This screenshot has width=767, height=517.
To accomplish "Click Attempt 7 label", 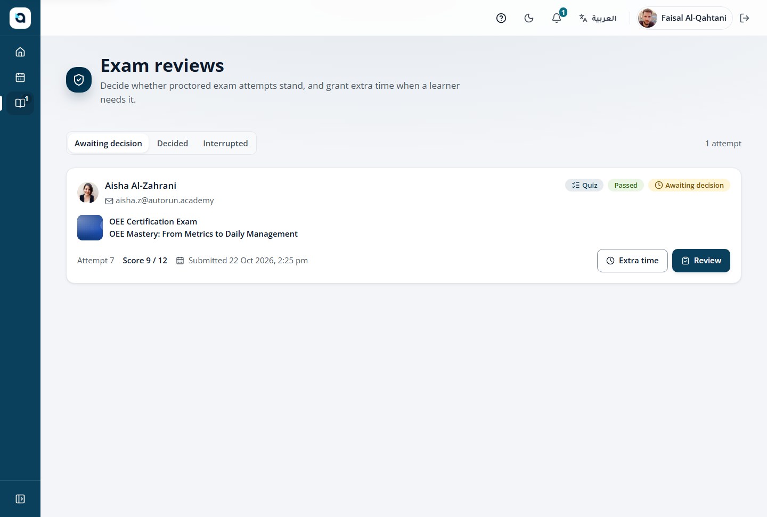I will [96, 261].
